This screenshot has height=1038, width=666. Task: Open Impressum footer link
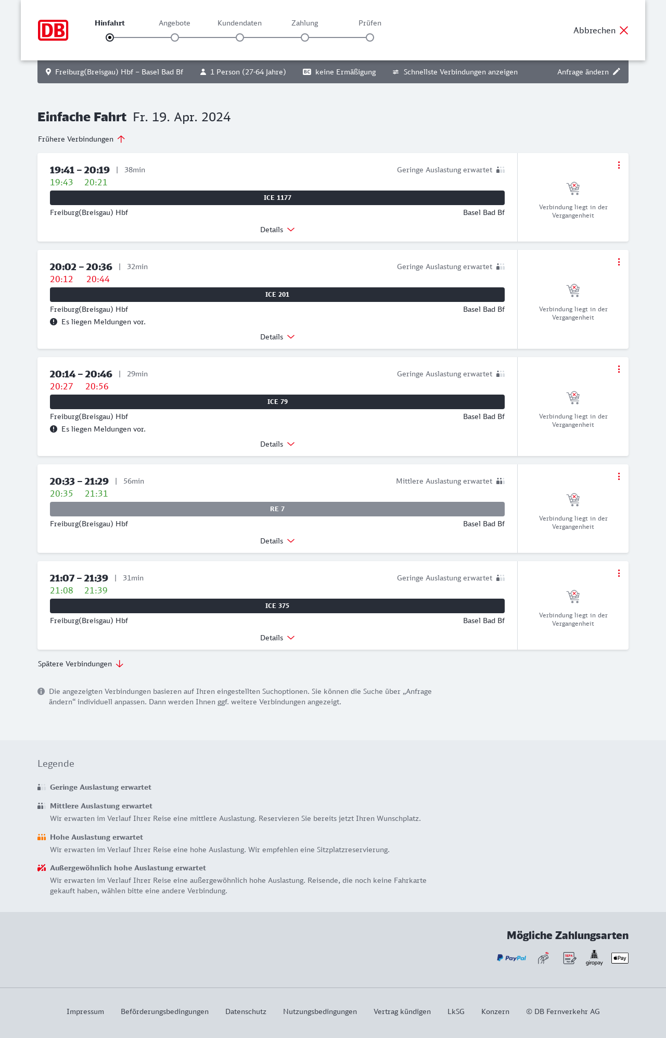(x=85, y=1011)
